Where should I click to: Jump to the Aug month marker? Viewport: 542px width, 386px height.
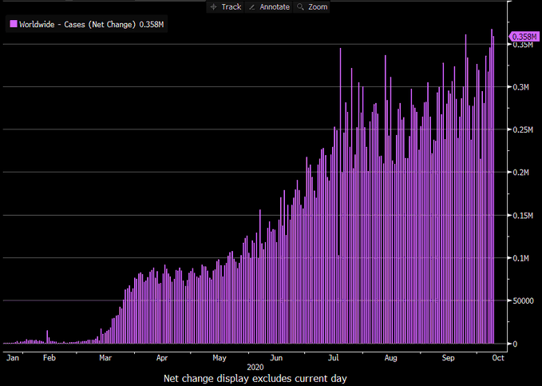click(x=390, y=359)
